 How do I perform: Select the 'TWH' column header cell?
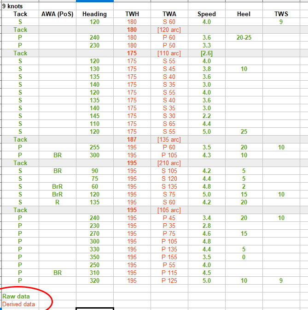pos(132,14)
